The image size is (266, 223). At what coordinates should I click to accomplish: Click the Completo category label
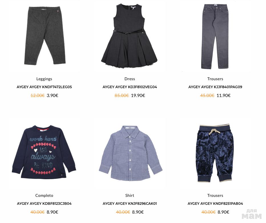[x=44, y=195]
